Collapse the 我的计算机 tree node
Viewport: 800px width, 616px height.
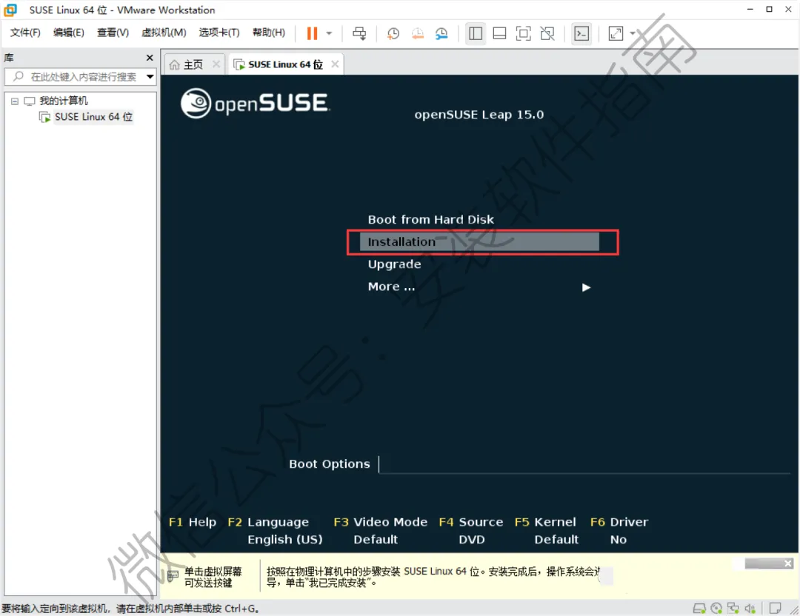[15, 101]
